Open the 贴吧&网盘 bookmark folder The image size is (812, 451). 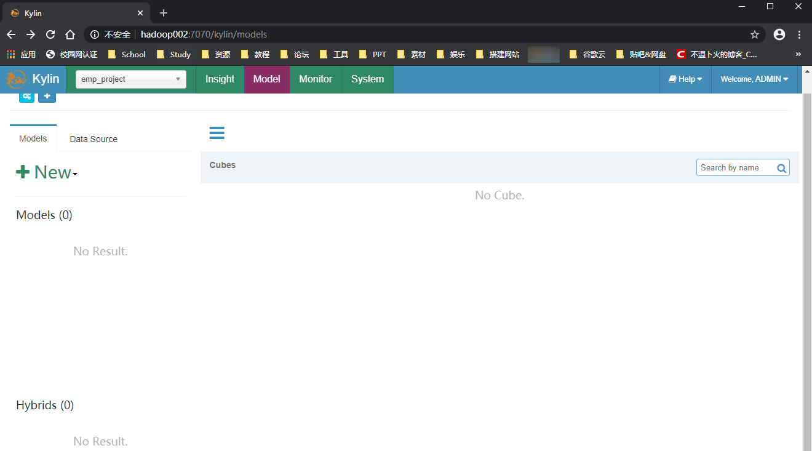coord(641,54)
